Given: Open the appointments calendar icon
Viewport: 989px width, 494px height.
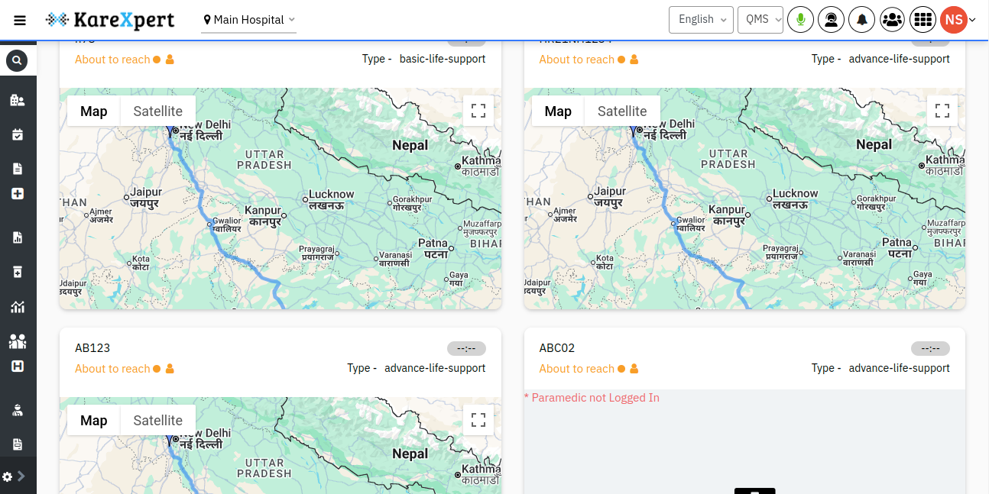Looking at the screenshot, I should (17, 134).
